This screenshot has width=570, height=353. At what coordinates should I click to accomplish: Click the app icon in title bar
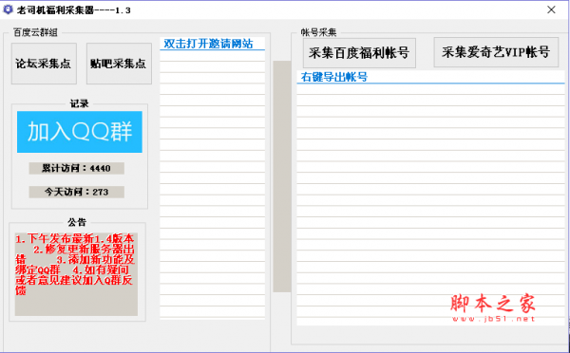point(8,9)
